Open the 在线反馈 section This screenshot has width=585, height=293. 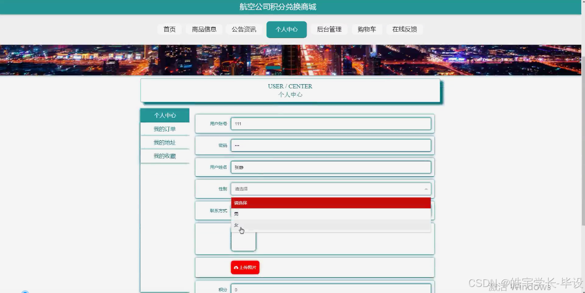click(404, 29)
